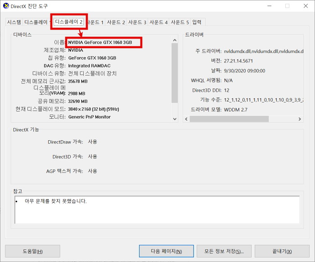Click device list scroll up arrow

pyautogui.click(x=175, y=40)
